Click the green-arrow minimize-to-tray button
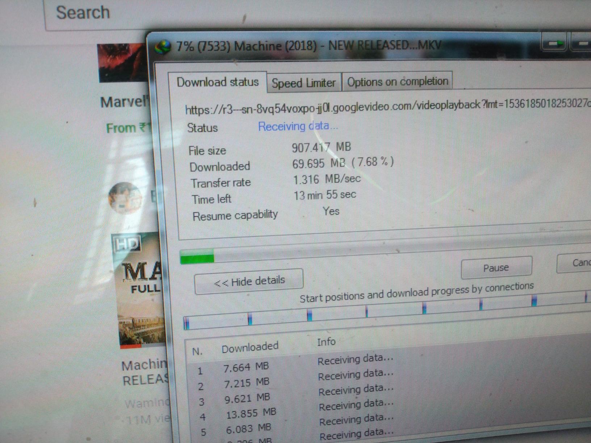591x443 pixels. 554,44
